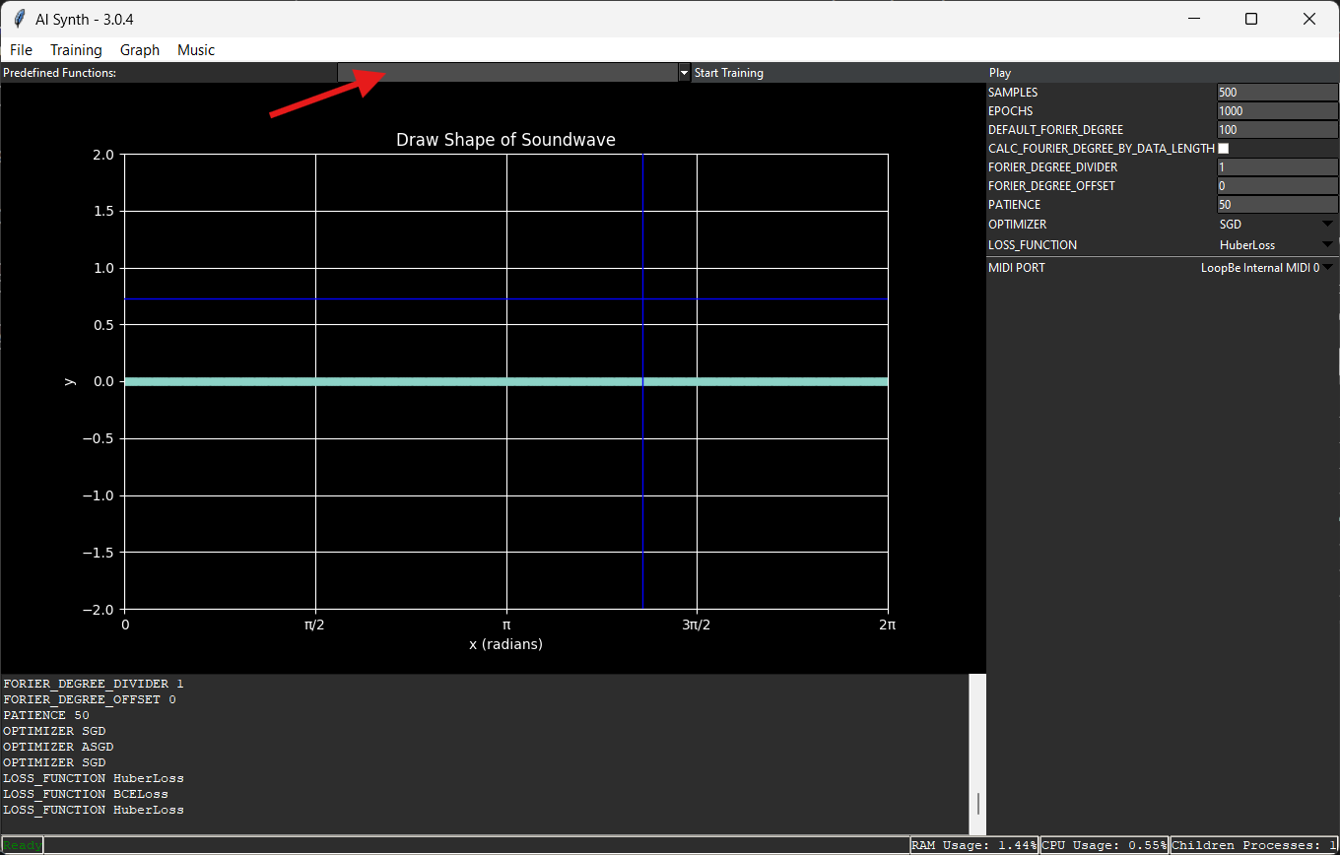Click the Predefined Functions dropdown arrow
The height and width of the screenshot is (855, 1340).
pos(685,73)
